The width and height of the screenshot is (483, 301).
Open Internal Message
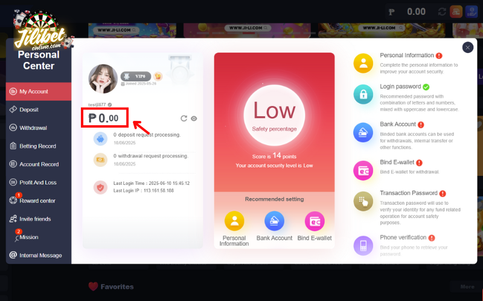tap(39, 255)
